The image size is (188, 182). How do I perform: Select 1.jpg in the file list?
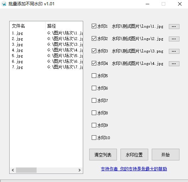pos(17,33)
